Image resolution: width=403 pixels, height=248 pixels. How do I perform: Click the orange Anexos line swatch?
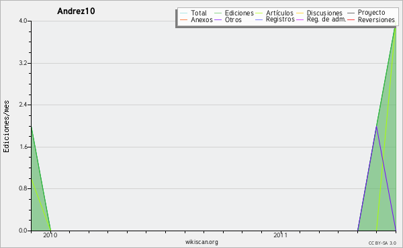pos(184,19)
